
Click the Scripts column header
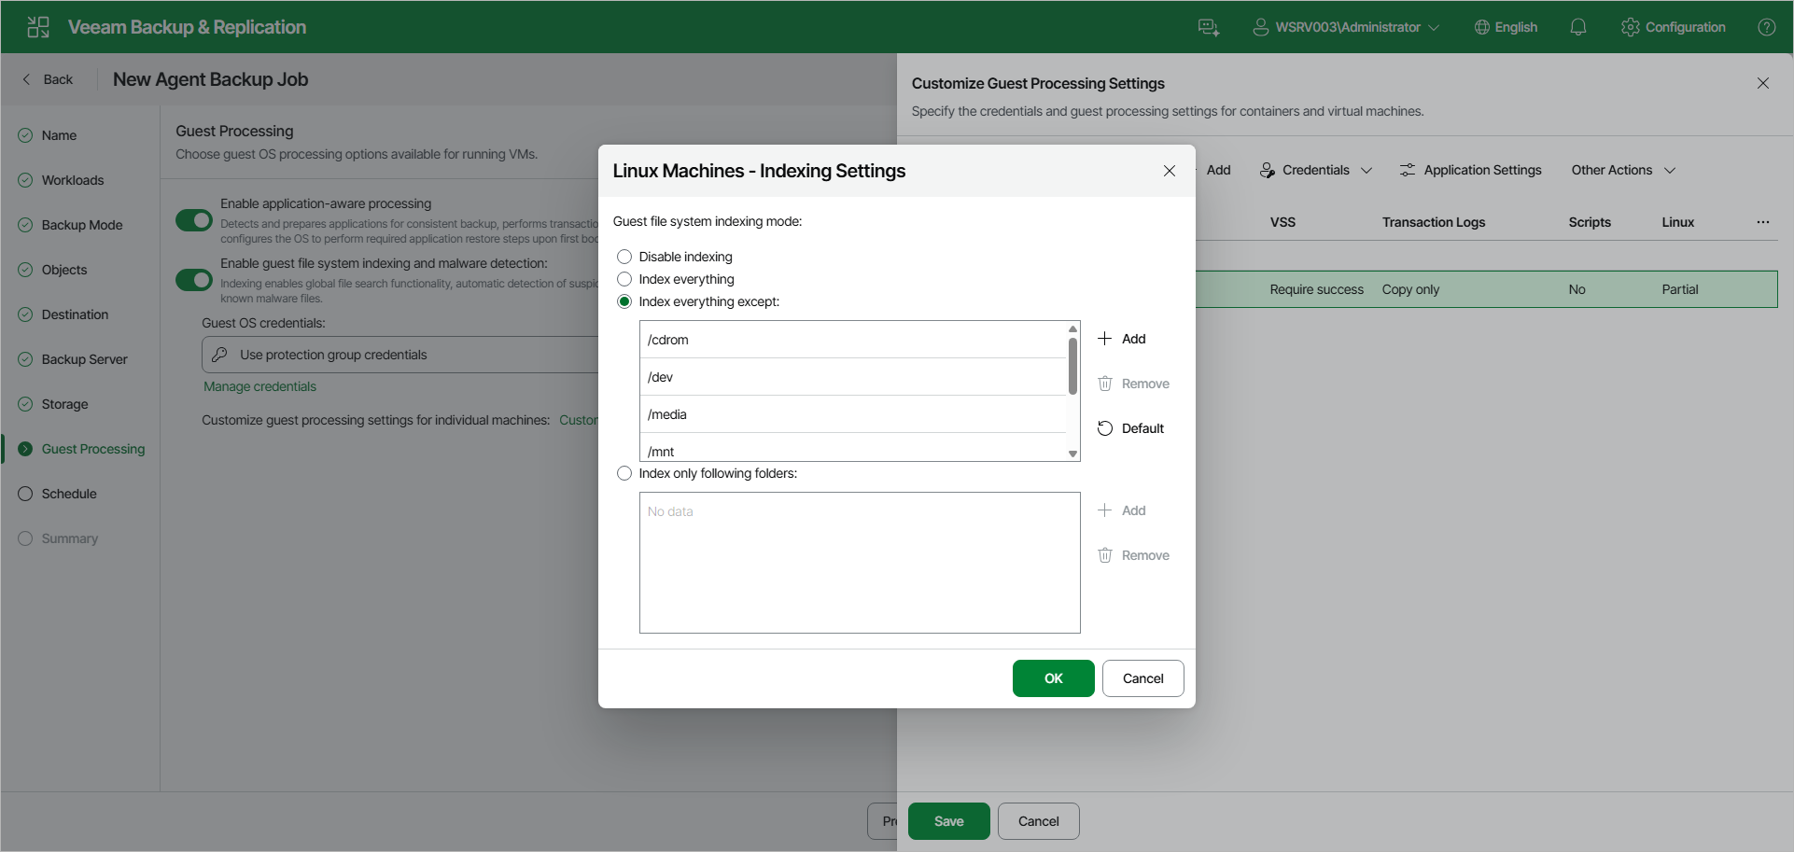[x=1590, y=222]
